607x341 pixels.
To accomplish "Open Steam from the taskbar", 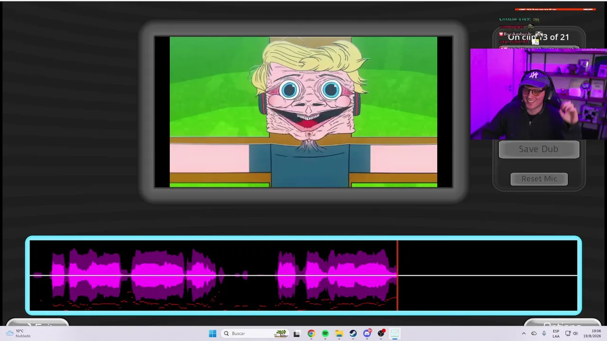I will (x=353, y=333).
